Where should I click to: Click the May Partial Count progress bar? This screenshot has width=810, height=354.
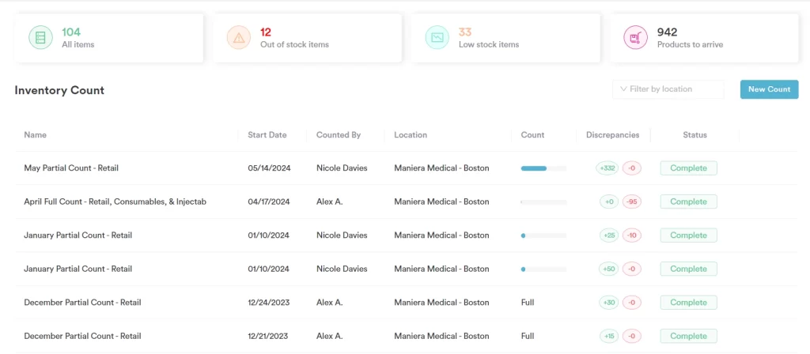[543, 168]
